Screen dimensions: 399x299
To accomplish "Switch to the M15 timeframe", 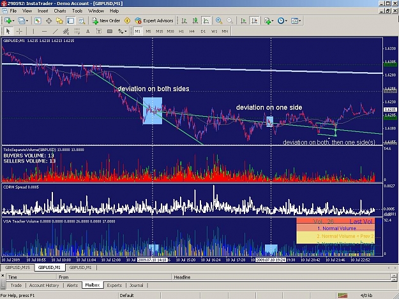I will (160, 31).
